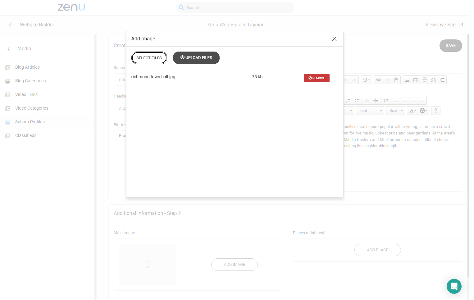Click the Save button
The image size is (474, 300).
click(451, 46)
